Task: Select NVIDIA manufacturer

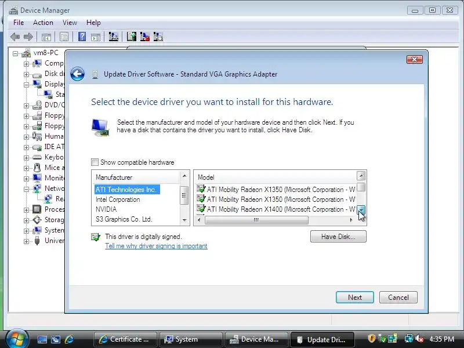Action: tap(106, 209)
